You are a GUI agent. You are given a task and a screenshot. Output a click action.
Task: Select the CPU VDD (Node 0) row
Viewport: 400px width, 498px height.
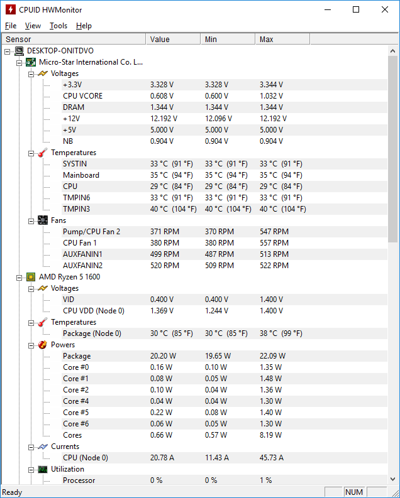[225, 311]
